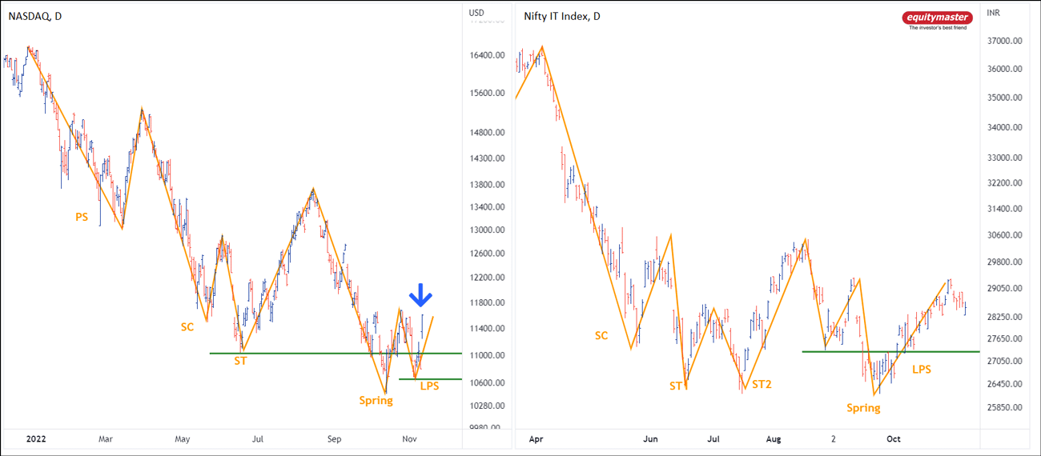The height and width of the screenshot is (456, 1041).
Task: Click the 13000.00 price level
Action: (487, 230)
